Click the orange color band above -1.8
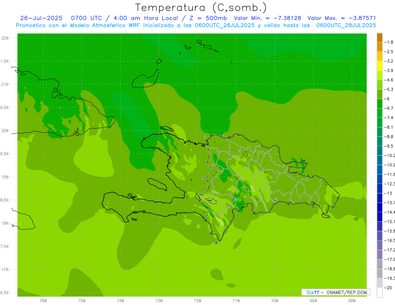This screenshot has height=305, width=395. [380, 38]
